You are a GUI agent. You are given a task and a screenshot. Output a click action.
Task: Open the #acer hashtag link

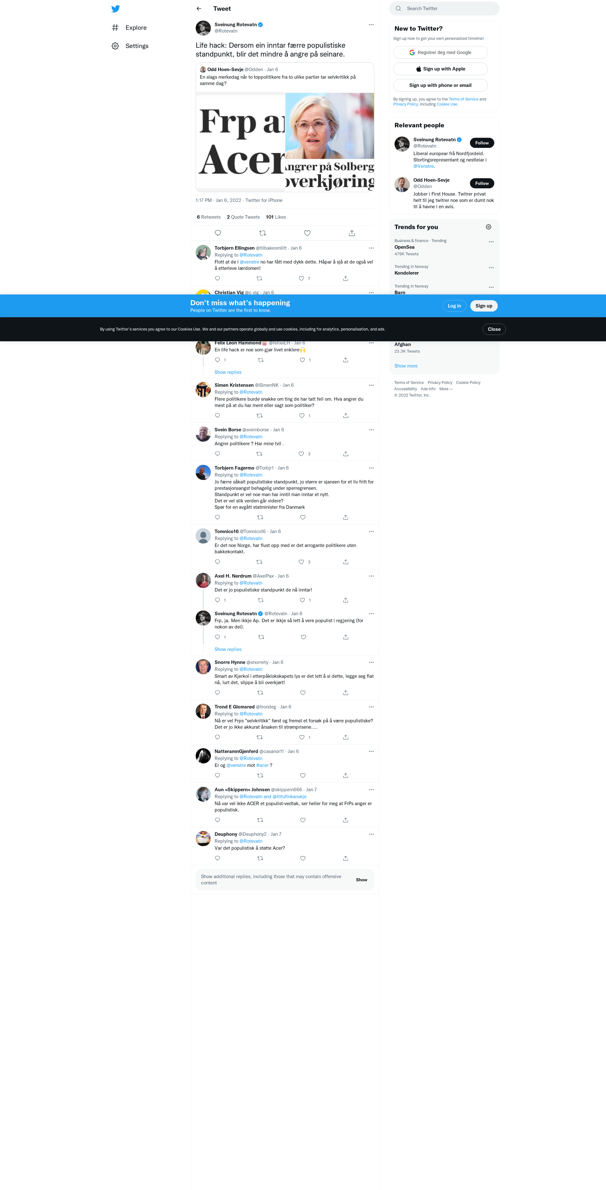tap(262, 765)
